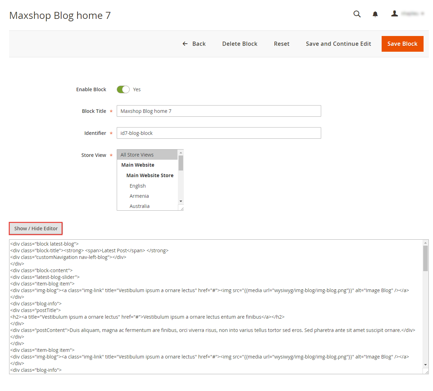Screen dimensions: 433x391
Task: Click the Store View list resize grip
Action: [182, 209]
